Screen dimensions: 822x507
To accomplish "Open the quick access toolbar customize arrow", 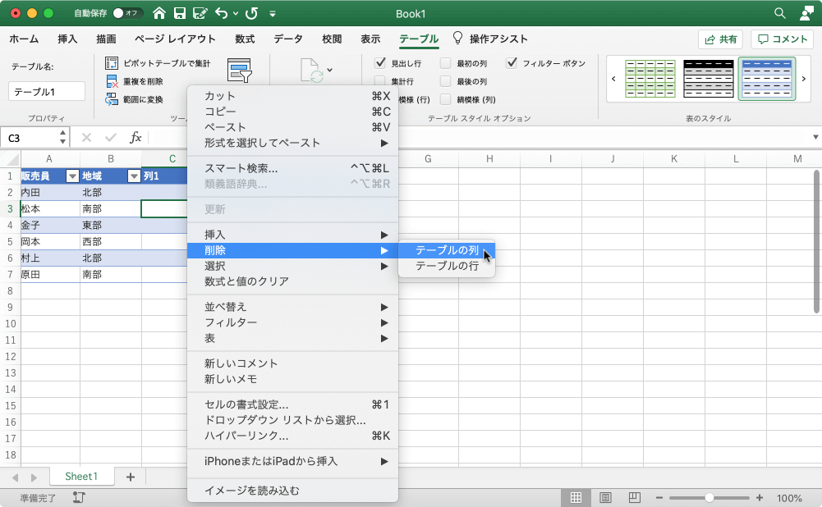I will point(273,14).
